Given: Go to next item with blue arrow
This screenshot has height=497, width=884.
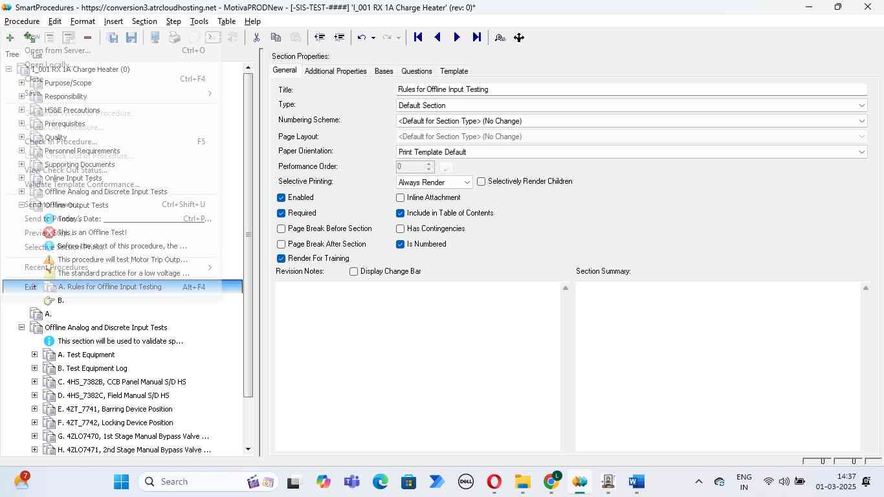Looking at the screenshot, I should coord(457,38).
